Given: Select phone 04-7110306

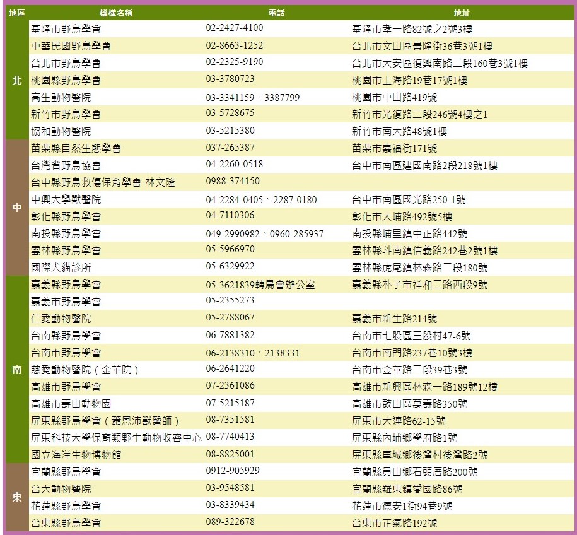Looking at the screenshot, I should click(x=230, y=215).
